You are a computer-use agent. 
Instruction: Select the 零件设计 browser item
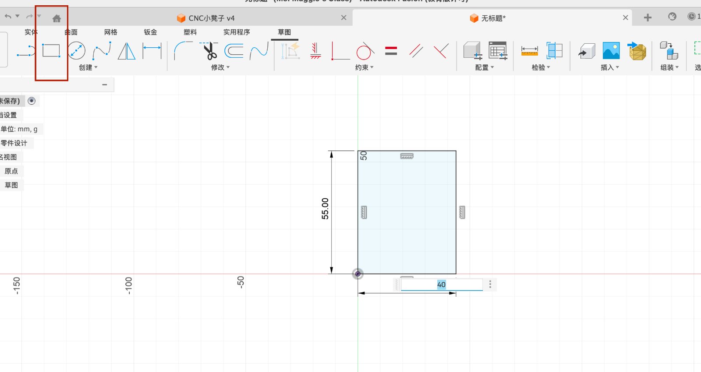click(14, 143)
